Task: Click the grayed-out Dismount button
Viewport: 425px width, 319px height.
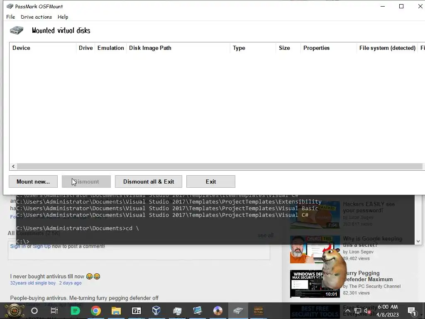Action: (x=86, y=182)
